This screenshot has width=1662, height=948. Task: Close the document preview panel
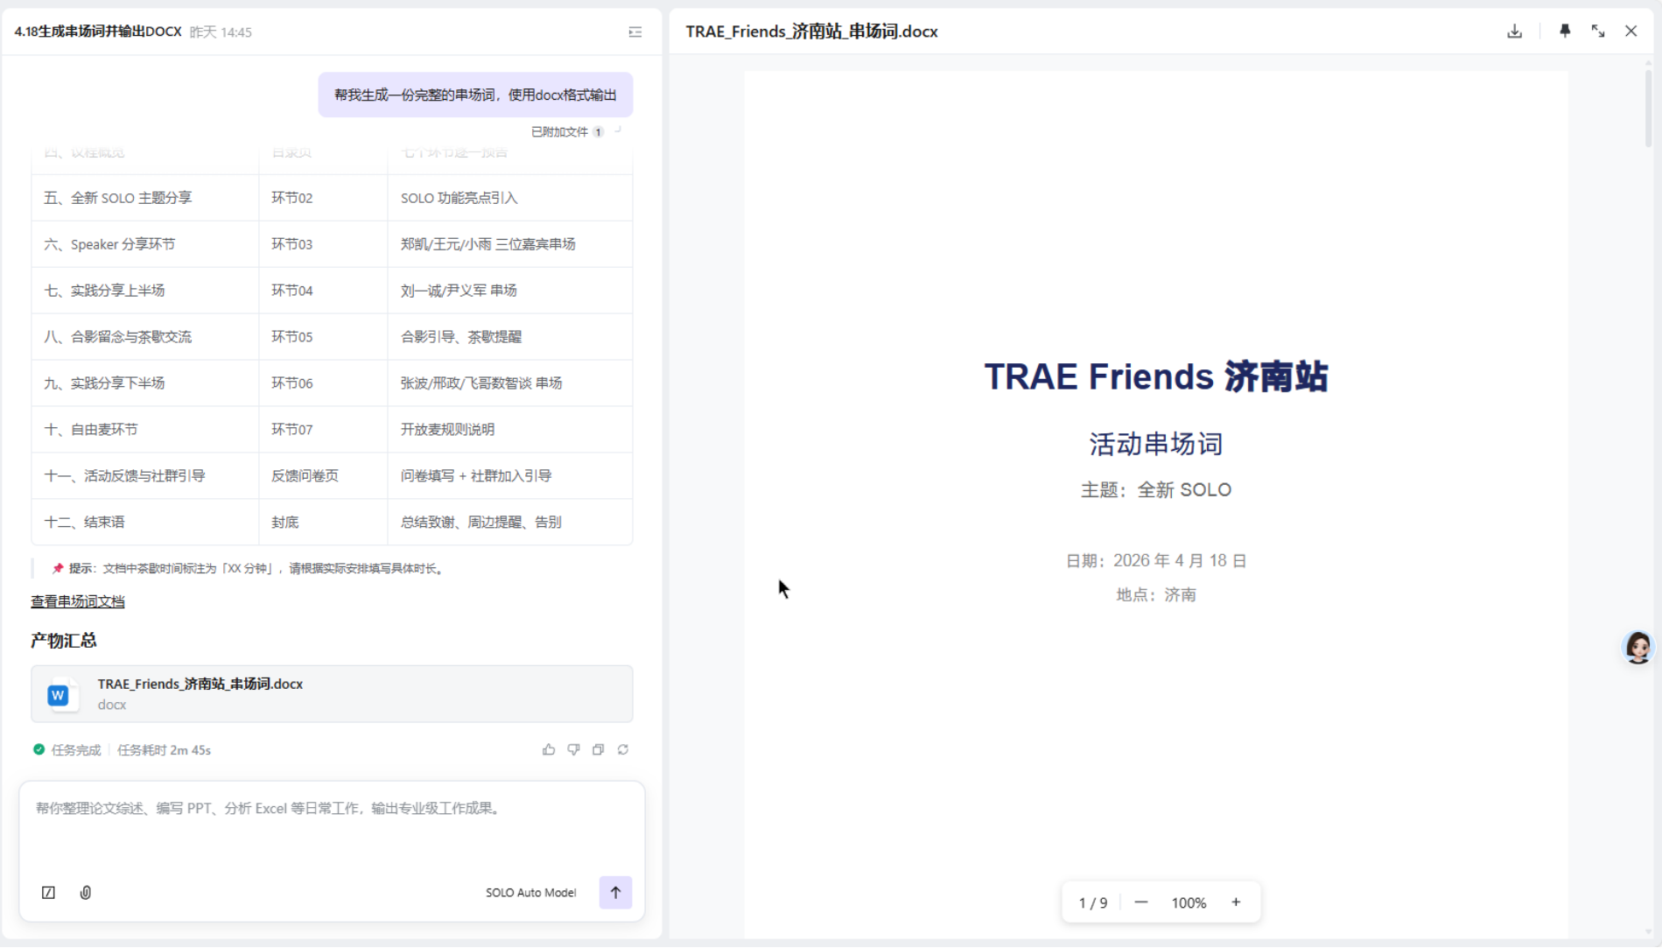point(1630,32)
